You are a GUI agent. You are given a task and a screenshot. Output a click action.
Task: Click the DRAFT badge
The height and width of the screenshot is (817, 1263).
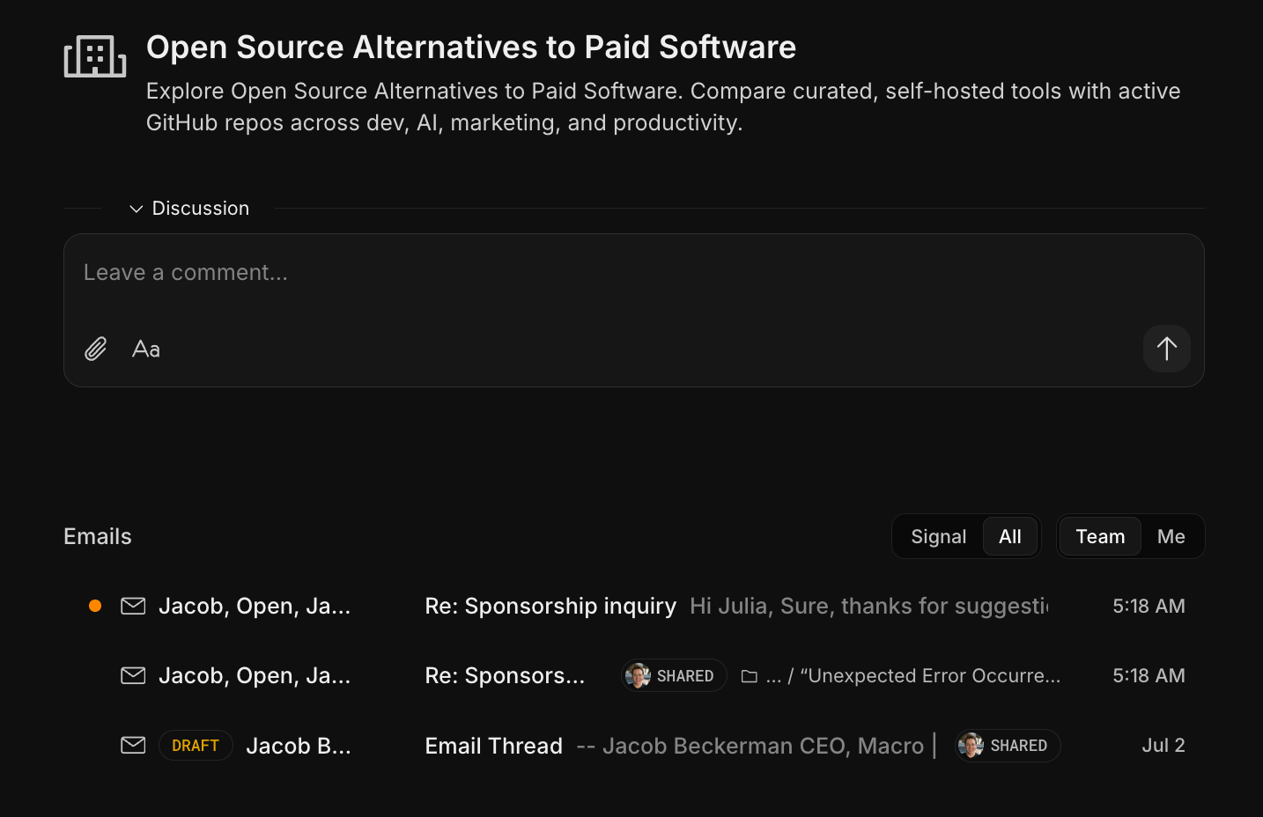coord(196,745)
